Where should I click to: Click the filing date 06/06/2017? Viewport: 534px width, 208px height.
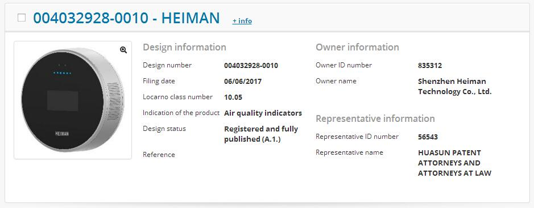click(243, 82)
